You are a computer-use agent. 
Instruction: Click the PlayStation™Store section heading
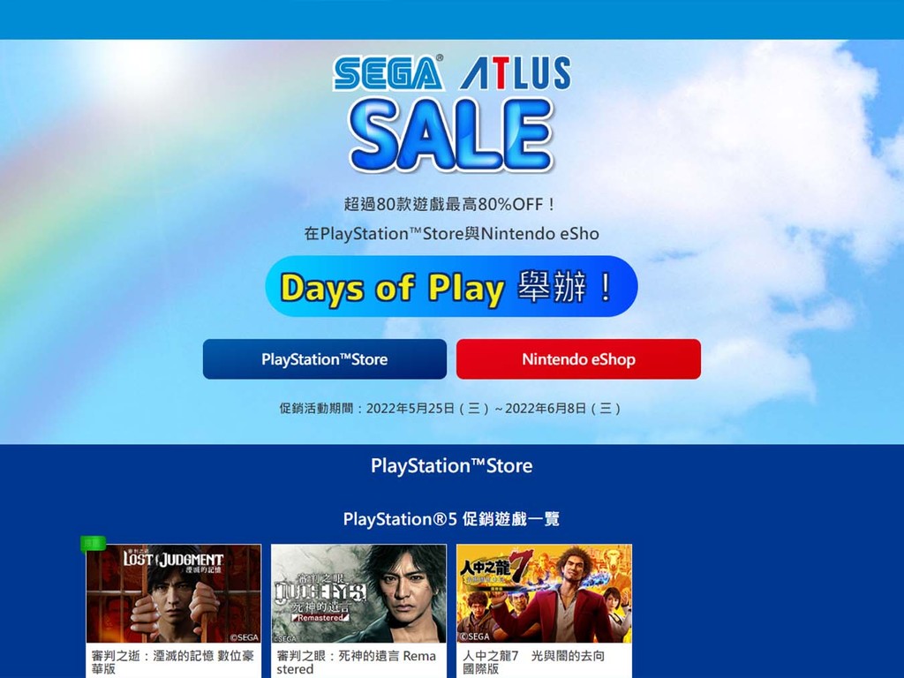[x=451, y=466]
